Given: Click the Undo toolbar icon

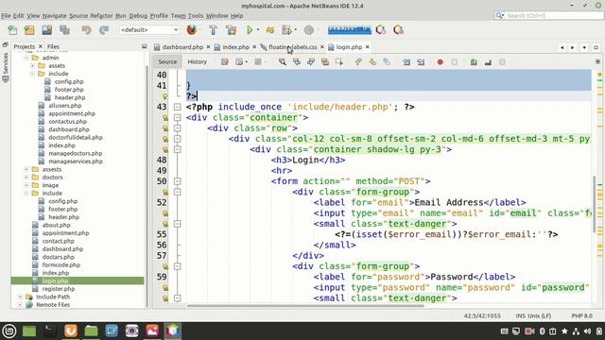Looking at the screenshot, I should pos(86,29).
